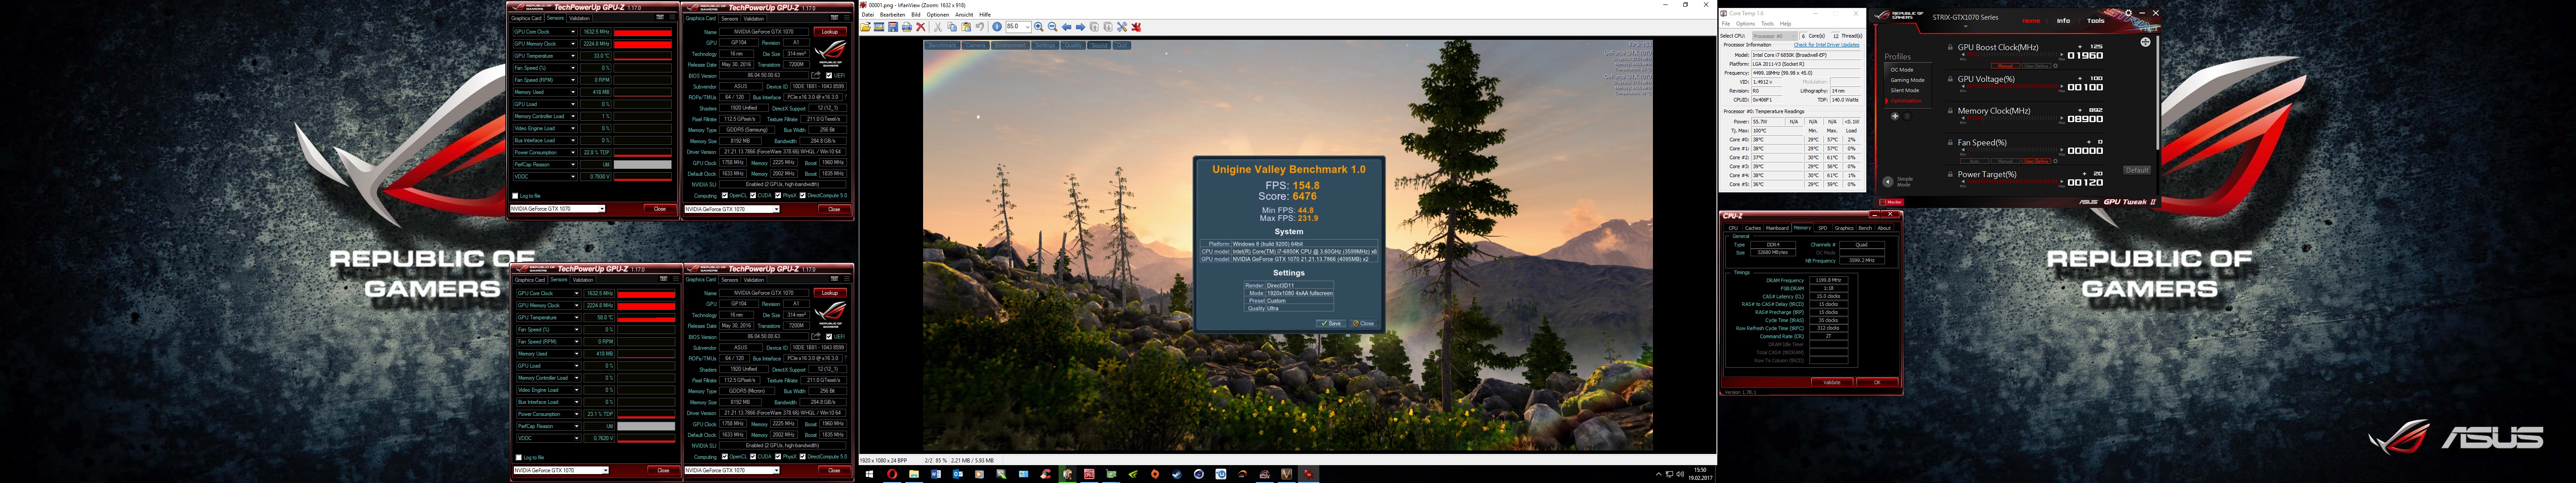2576x483 pixels.
Task: Save the image with IrfanView's floppy disk icon
Action: (893, 27)
